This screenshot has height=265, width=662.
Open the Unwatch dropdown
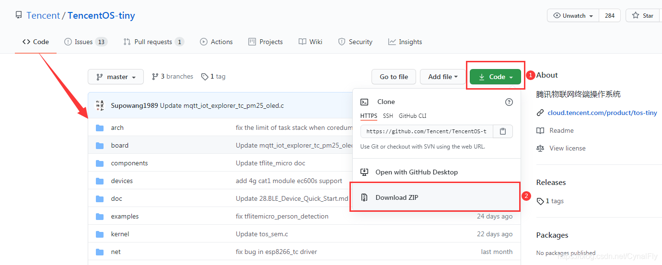click(573, 15)
